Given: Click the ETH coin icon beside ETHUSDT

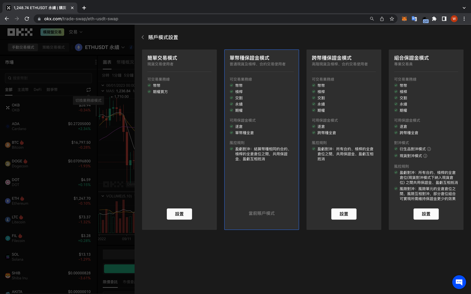Looking at the screenshot, I should pos(79,47).
